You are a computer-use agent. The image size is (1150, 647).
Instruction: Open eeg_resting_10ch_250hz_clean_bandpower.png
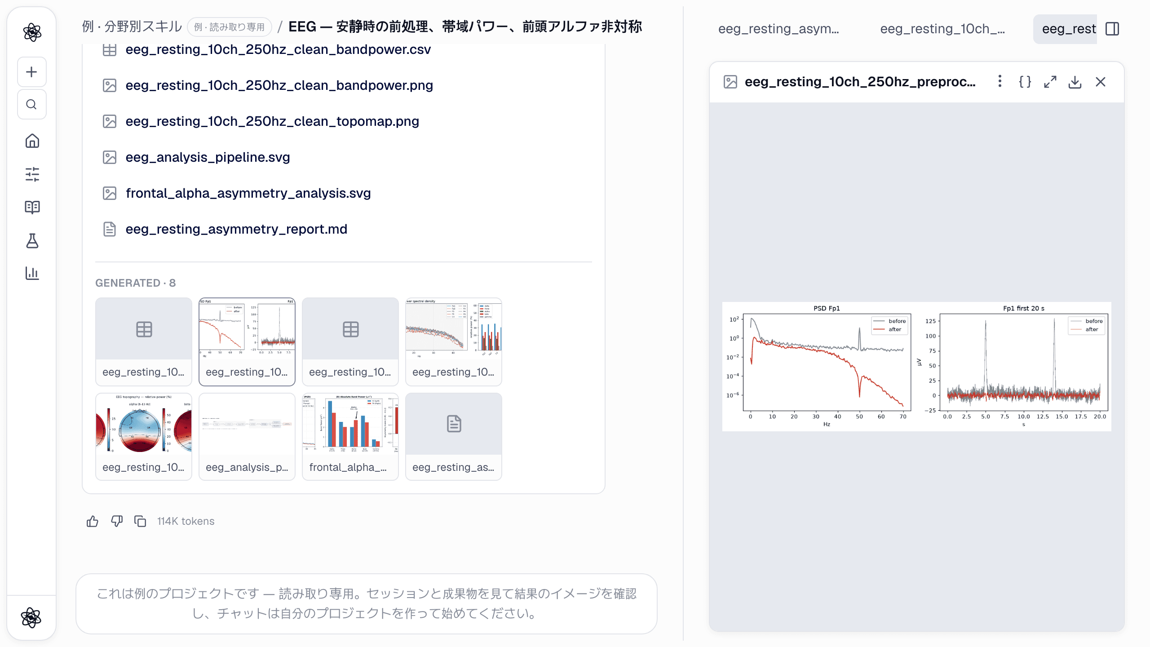[279, 85]
